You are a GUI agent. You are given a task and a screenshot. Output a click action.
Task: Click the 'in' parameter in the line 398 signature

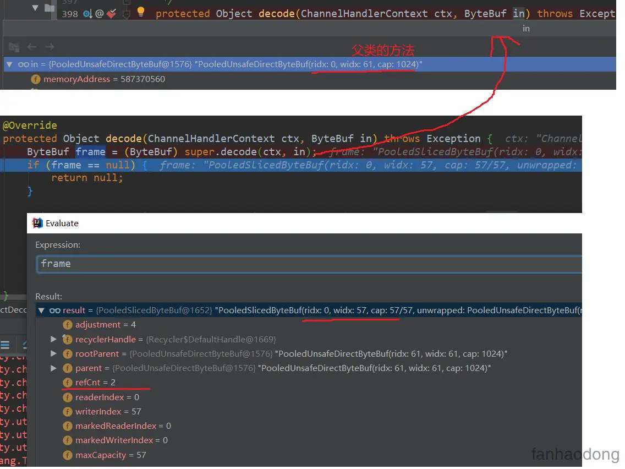[x=519, y=14]
